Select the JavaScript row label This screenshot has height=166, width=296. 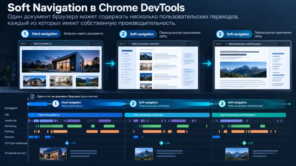[x=10, y=120]
